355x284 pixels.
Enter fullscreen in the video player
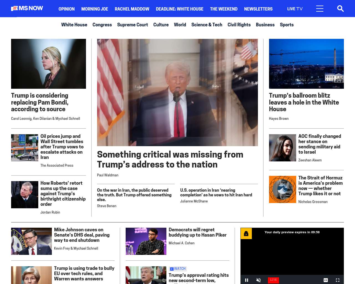(338, 280)
